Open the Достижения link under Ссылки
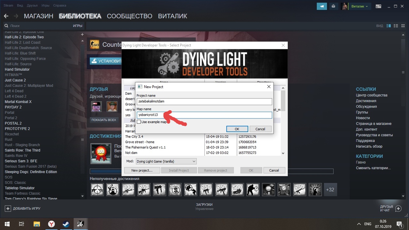Screen dimensions: 409x230 [366, 101]
